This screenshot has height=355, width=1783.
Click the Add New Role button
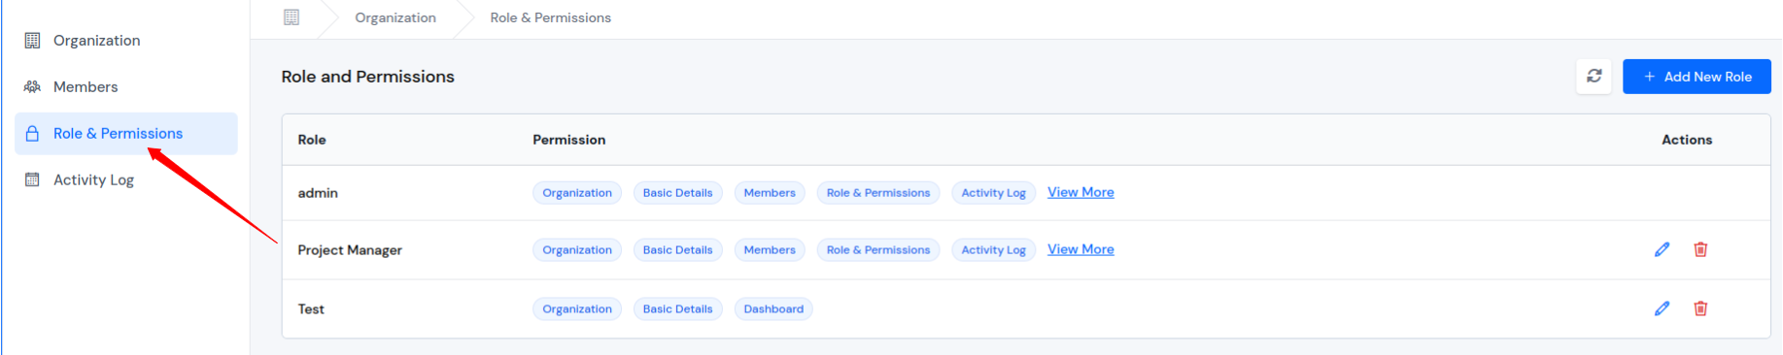1697,76
